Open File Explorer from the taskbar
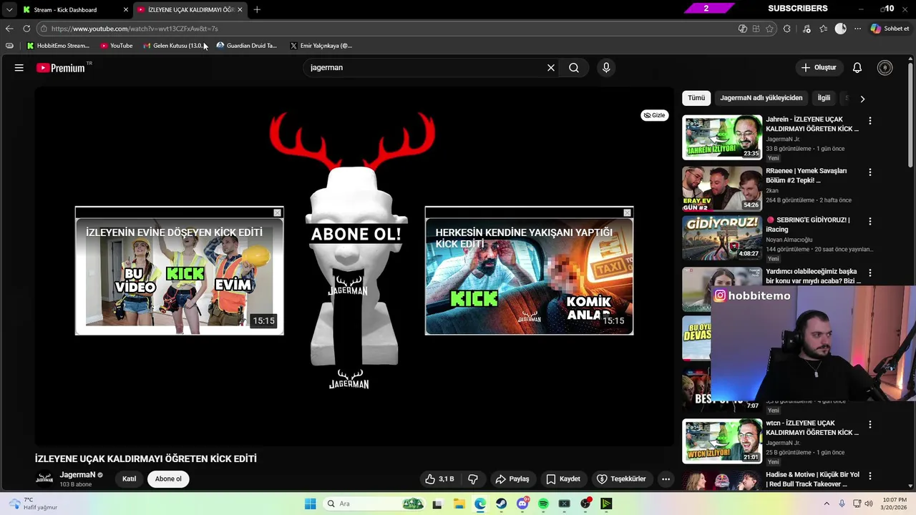Viewport: 916px width, 515px height. [459, 504]
